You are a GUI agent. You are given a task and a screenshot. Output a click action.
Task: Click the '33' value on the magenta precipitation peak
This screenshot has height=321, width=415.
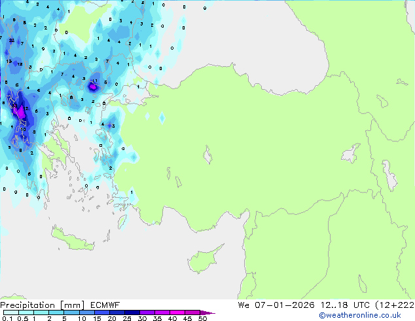[x=14, y=105]
